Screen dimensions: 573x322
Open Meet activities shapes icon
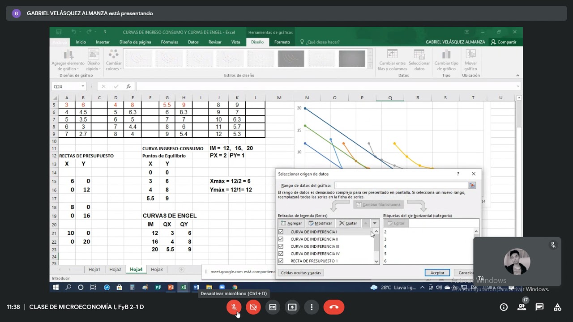coord(557,307)
